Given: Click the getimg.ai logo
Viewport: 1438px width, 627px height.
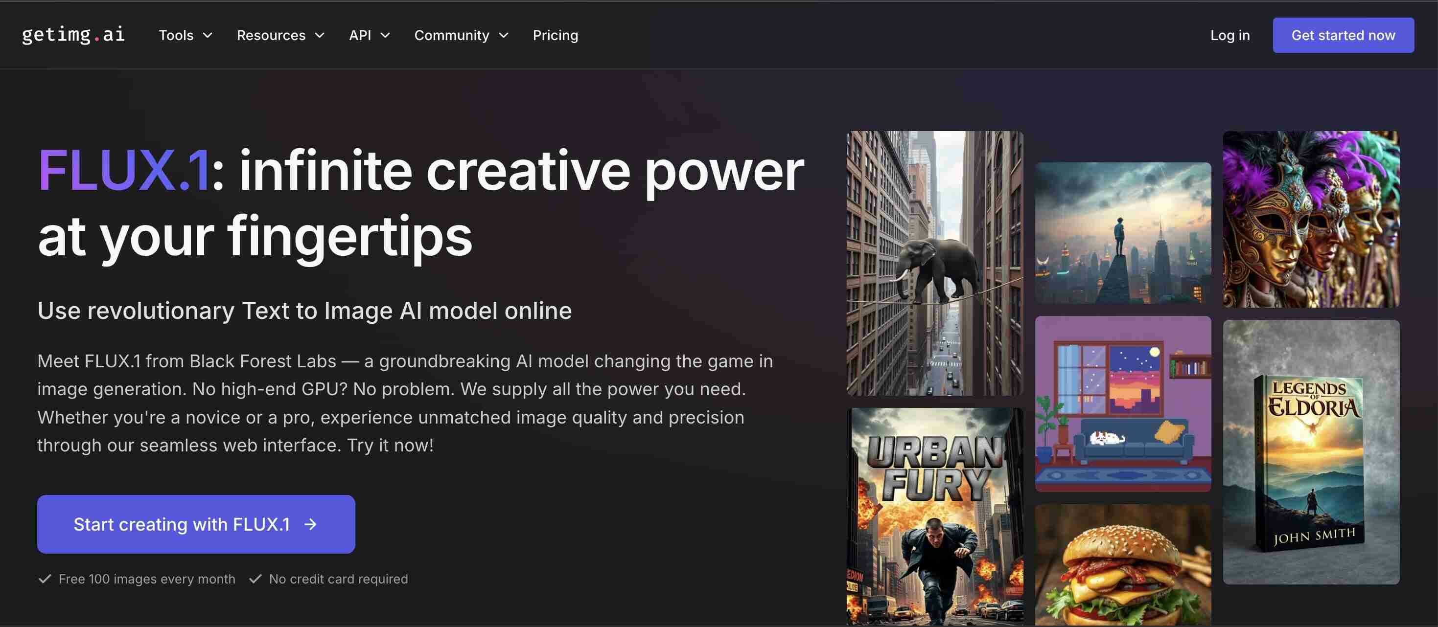Looking at the screenshot, I should [73, 35].
